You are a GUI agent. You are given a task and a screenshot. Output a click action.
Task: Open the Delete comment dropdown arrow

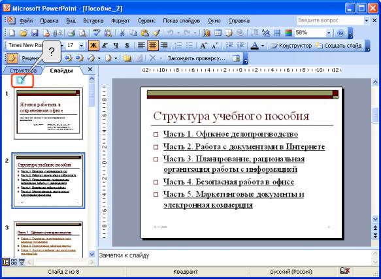tap(160, 58)
